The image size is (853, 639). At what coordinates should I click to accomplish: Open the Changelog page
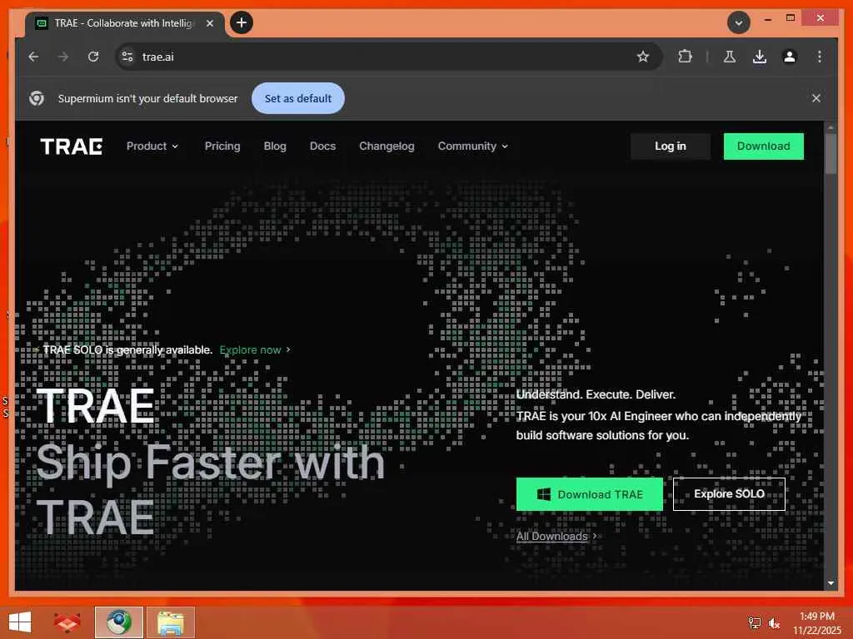point(387,146)
